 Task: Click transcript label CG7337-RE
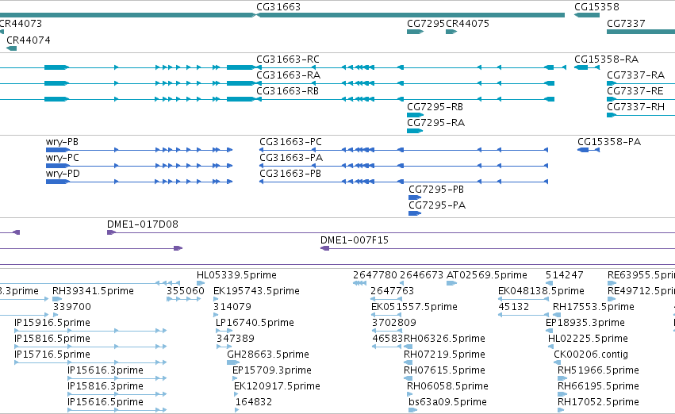pyautogui.click(x=635, y=90)
